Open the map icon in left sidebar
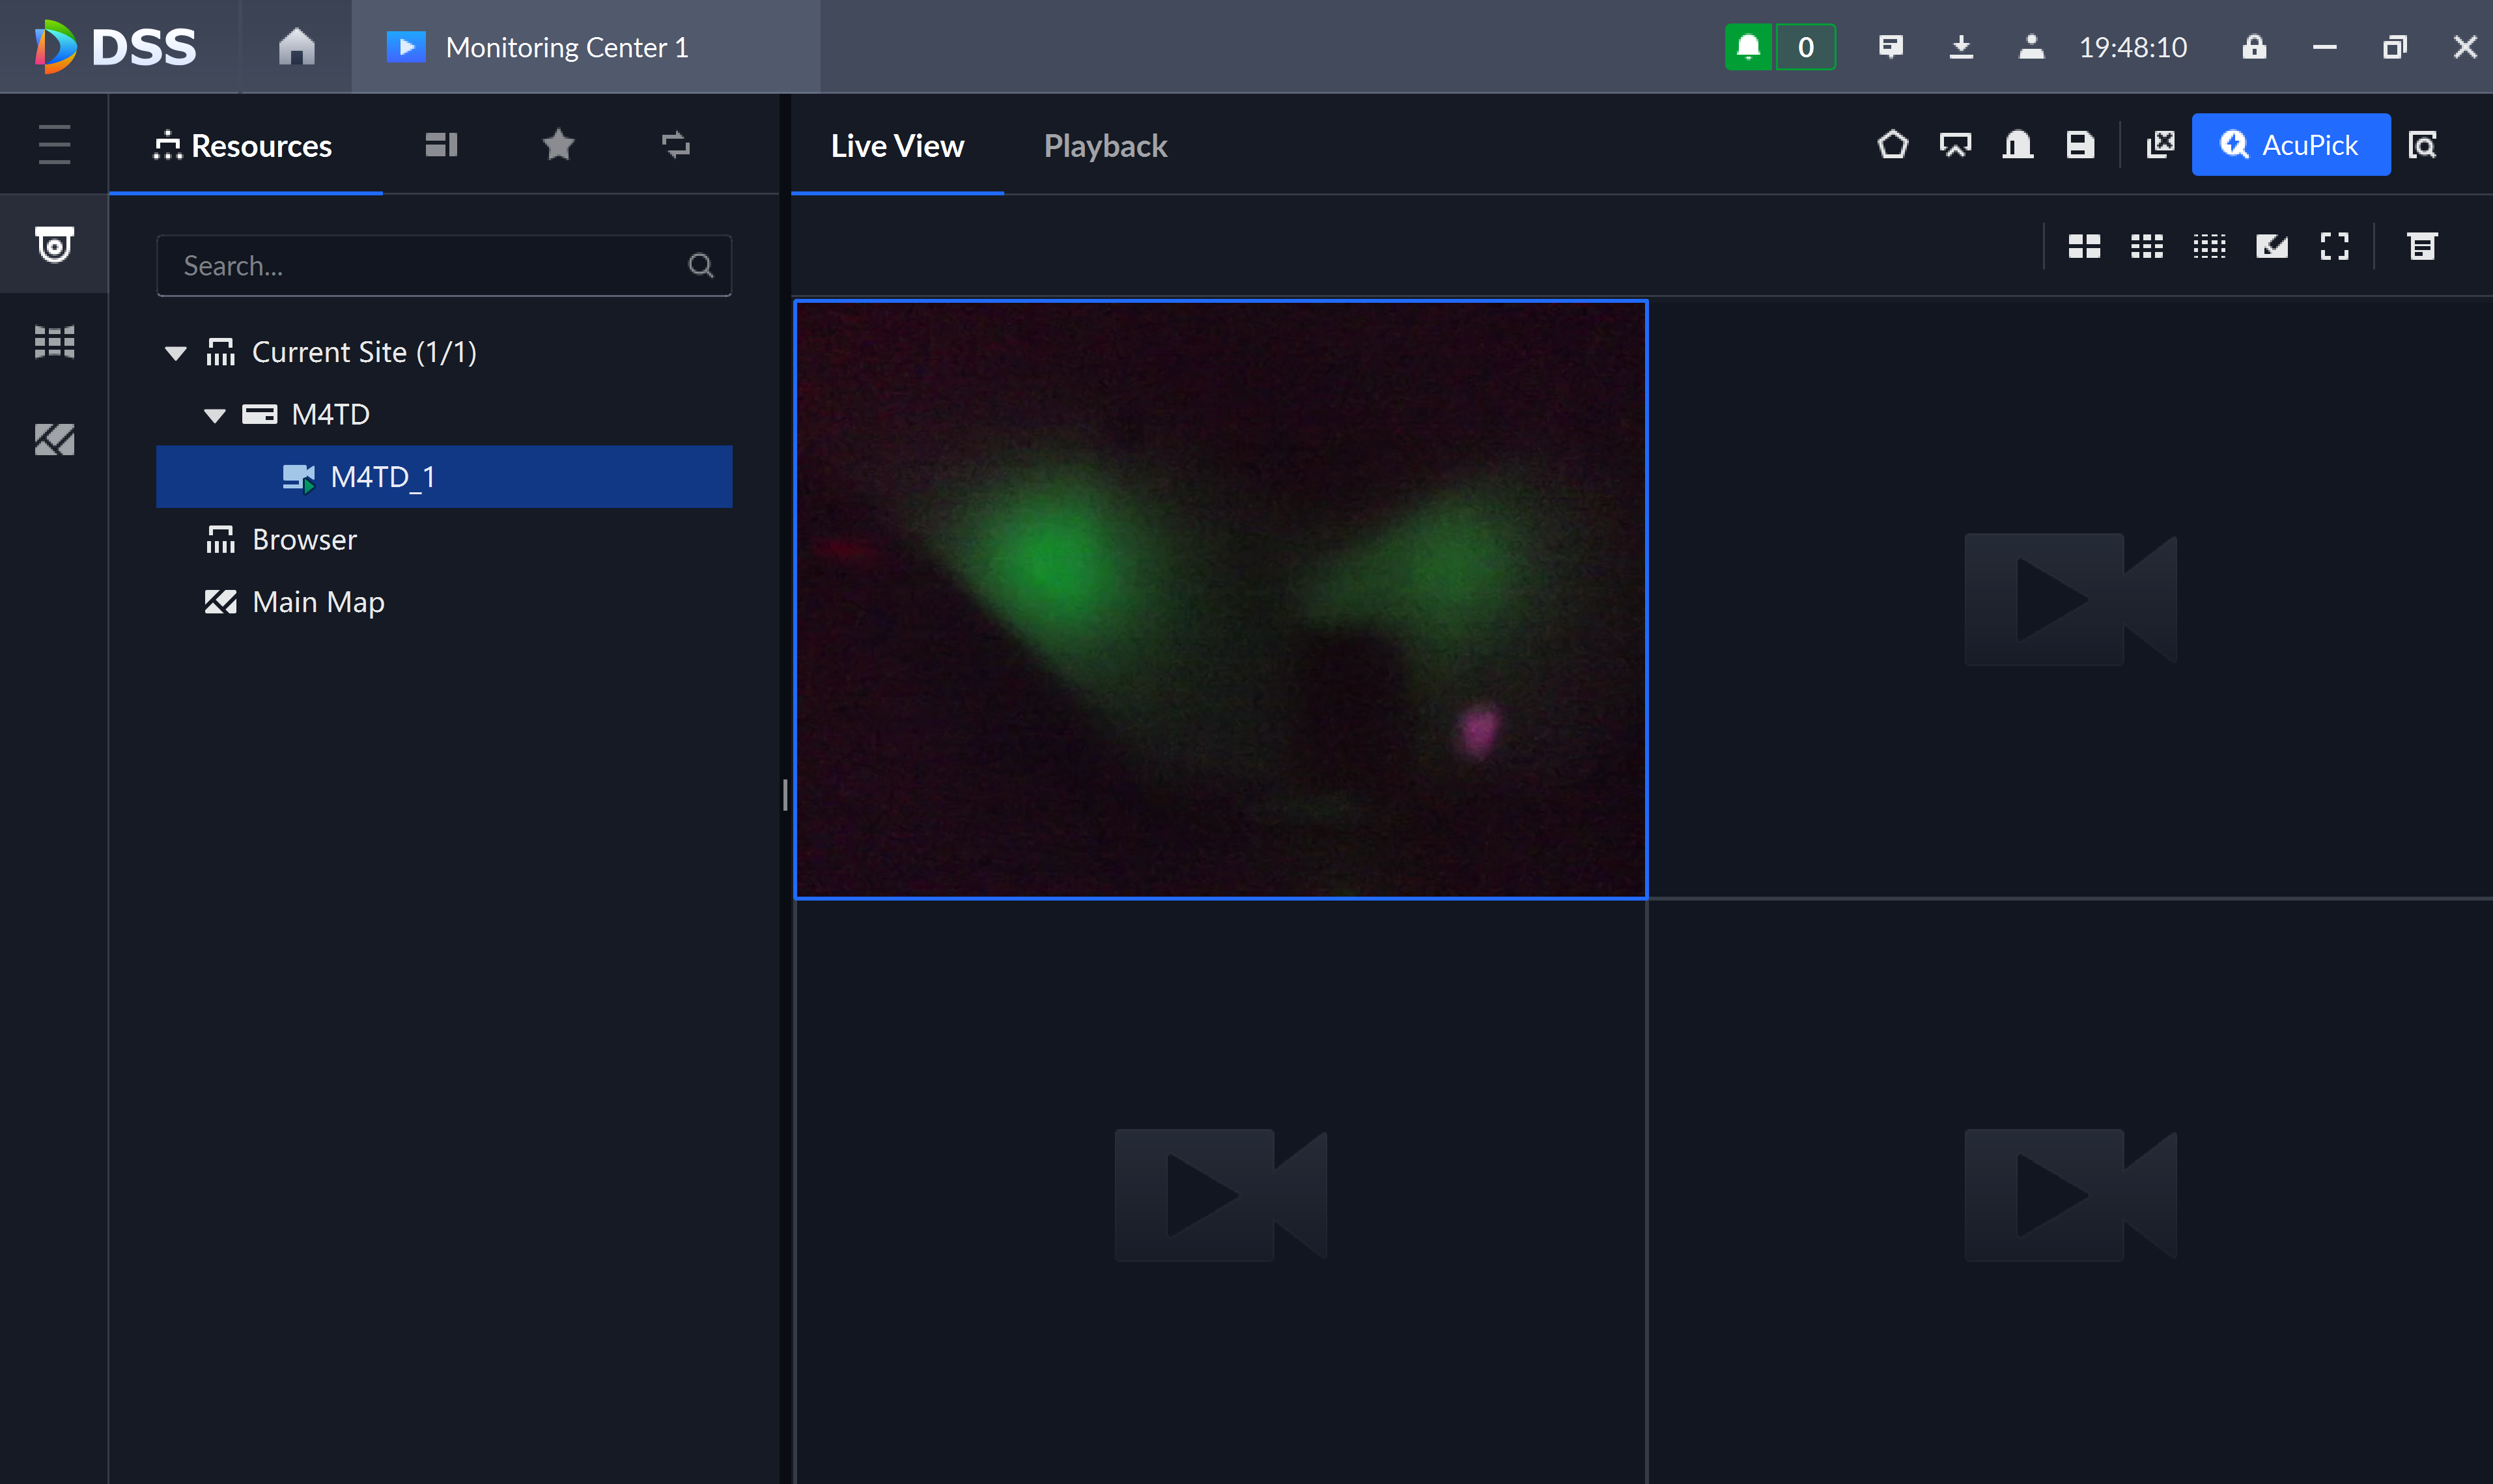Screen dimensions: 2493x1484 tap(54, 440)
